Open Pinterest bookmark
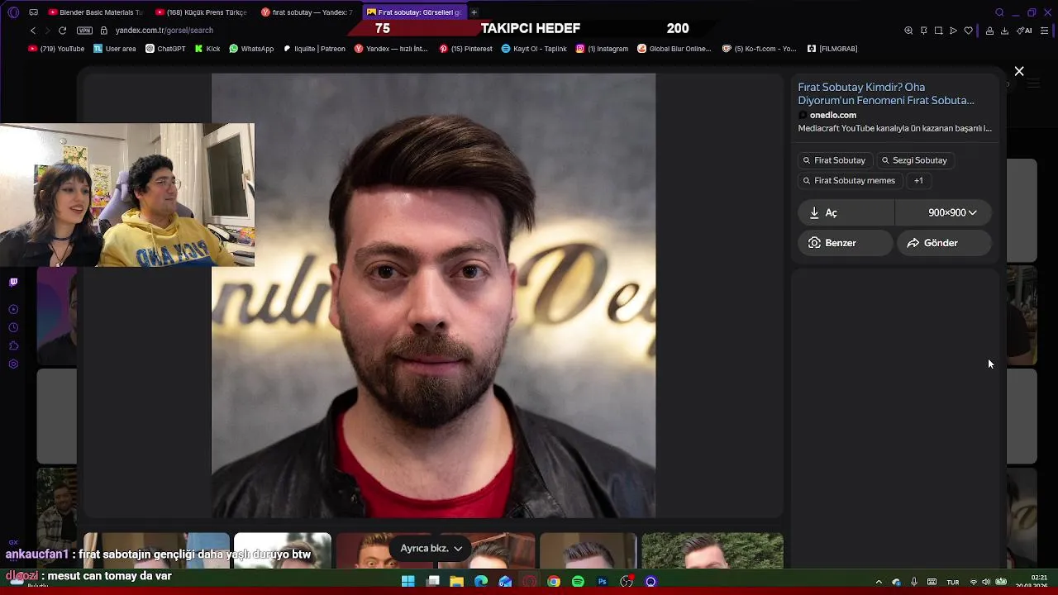This screenshot has width=1058, height=595. point(465,49)
